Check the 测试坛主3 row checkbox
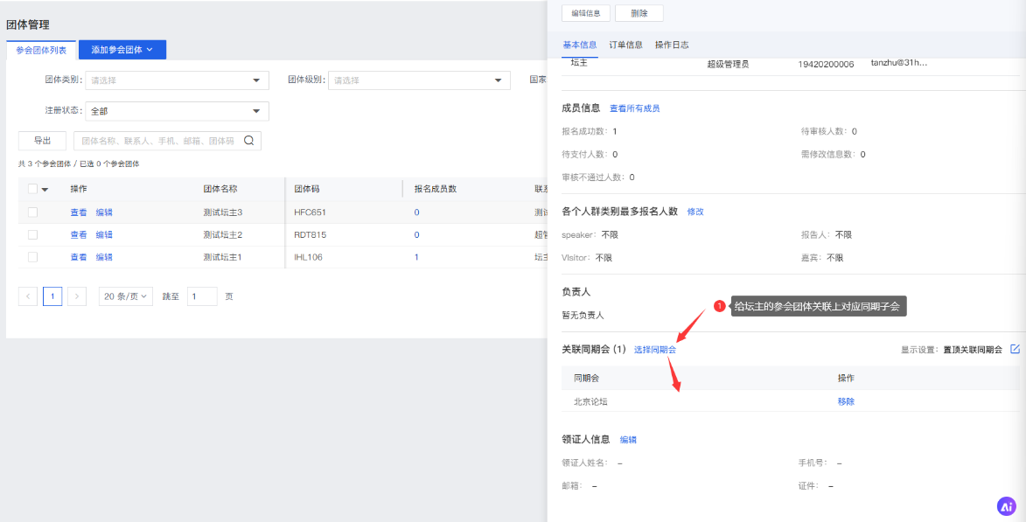Image resolution: width=1026 pixels, height=522 pixels. tap(32, 212)
